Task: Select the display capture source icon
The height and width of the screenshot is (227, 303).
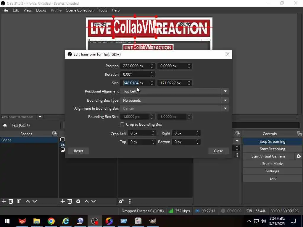Action: (63, 140)
